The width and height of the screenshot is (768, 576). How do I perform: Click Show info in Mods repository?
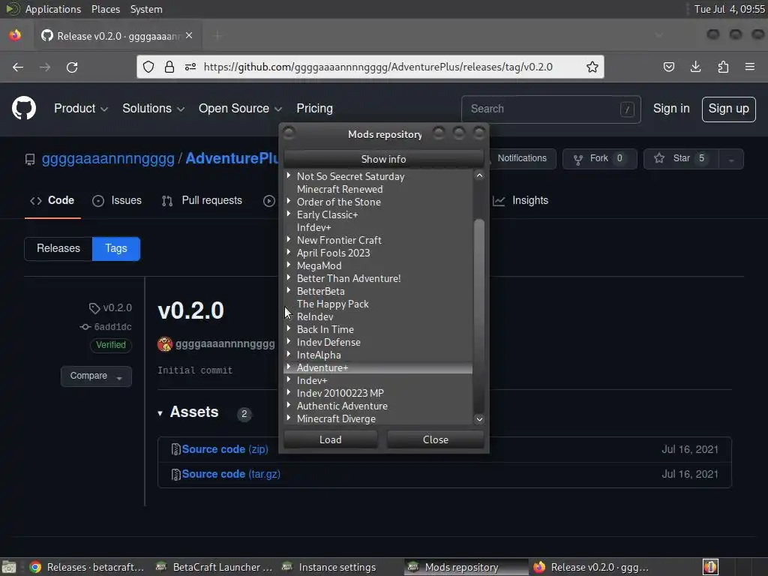(x=383, y=159)
